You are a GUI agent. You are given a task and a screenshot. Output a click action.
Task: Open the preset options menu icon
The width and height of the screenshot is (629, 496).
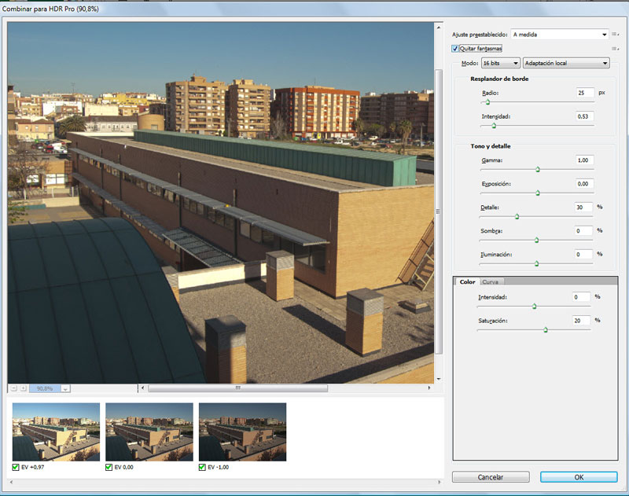coord(616,35)
